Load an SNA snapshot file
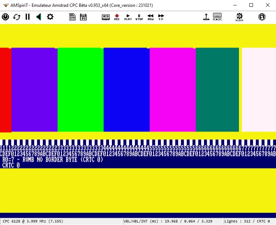276x225 pixels. click(x=72, y=17)
